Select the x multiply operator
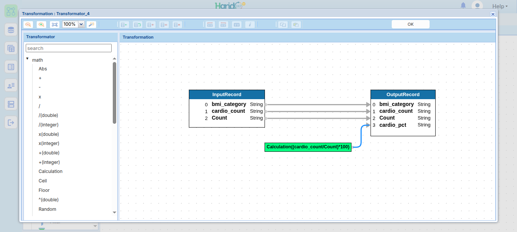517x232 pixels. pyautogui.click(x=40, y=97)
